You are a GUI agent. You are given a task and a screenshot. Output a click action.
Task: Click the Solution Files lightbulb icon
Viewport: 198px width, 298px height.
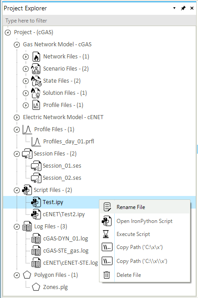point(36,93)
